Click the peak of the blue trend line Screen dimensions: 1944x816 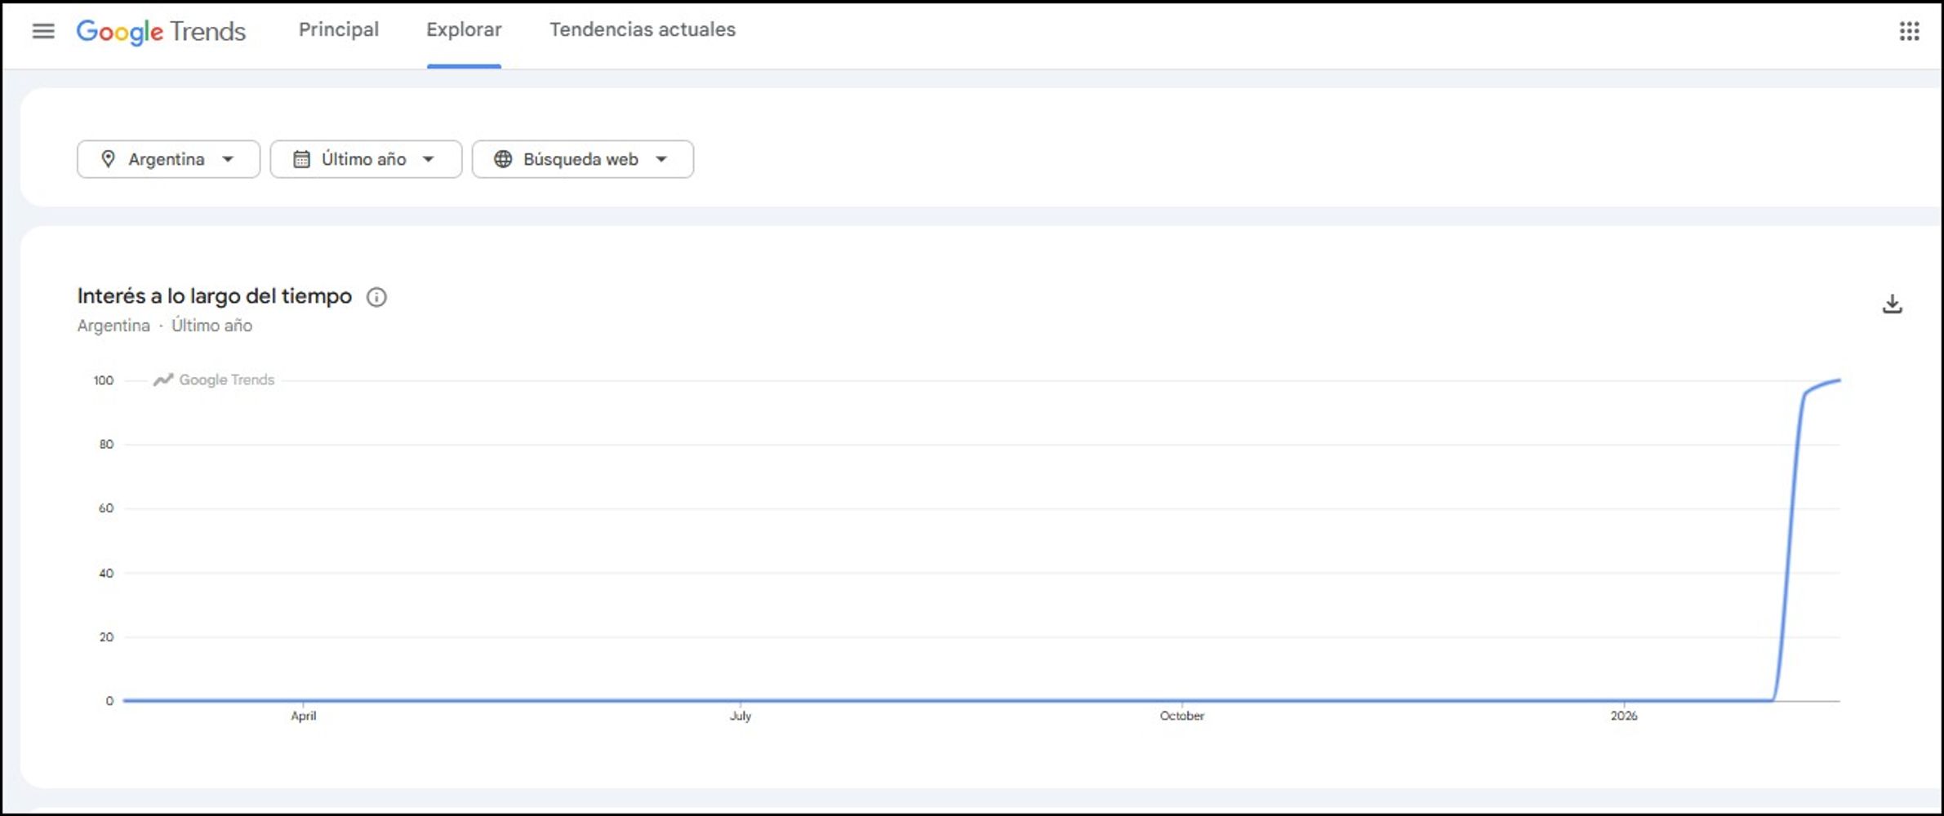(1839, 380)
